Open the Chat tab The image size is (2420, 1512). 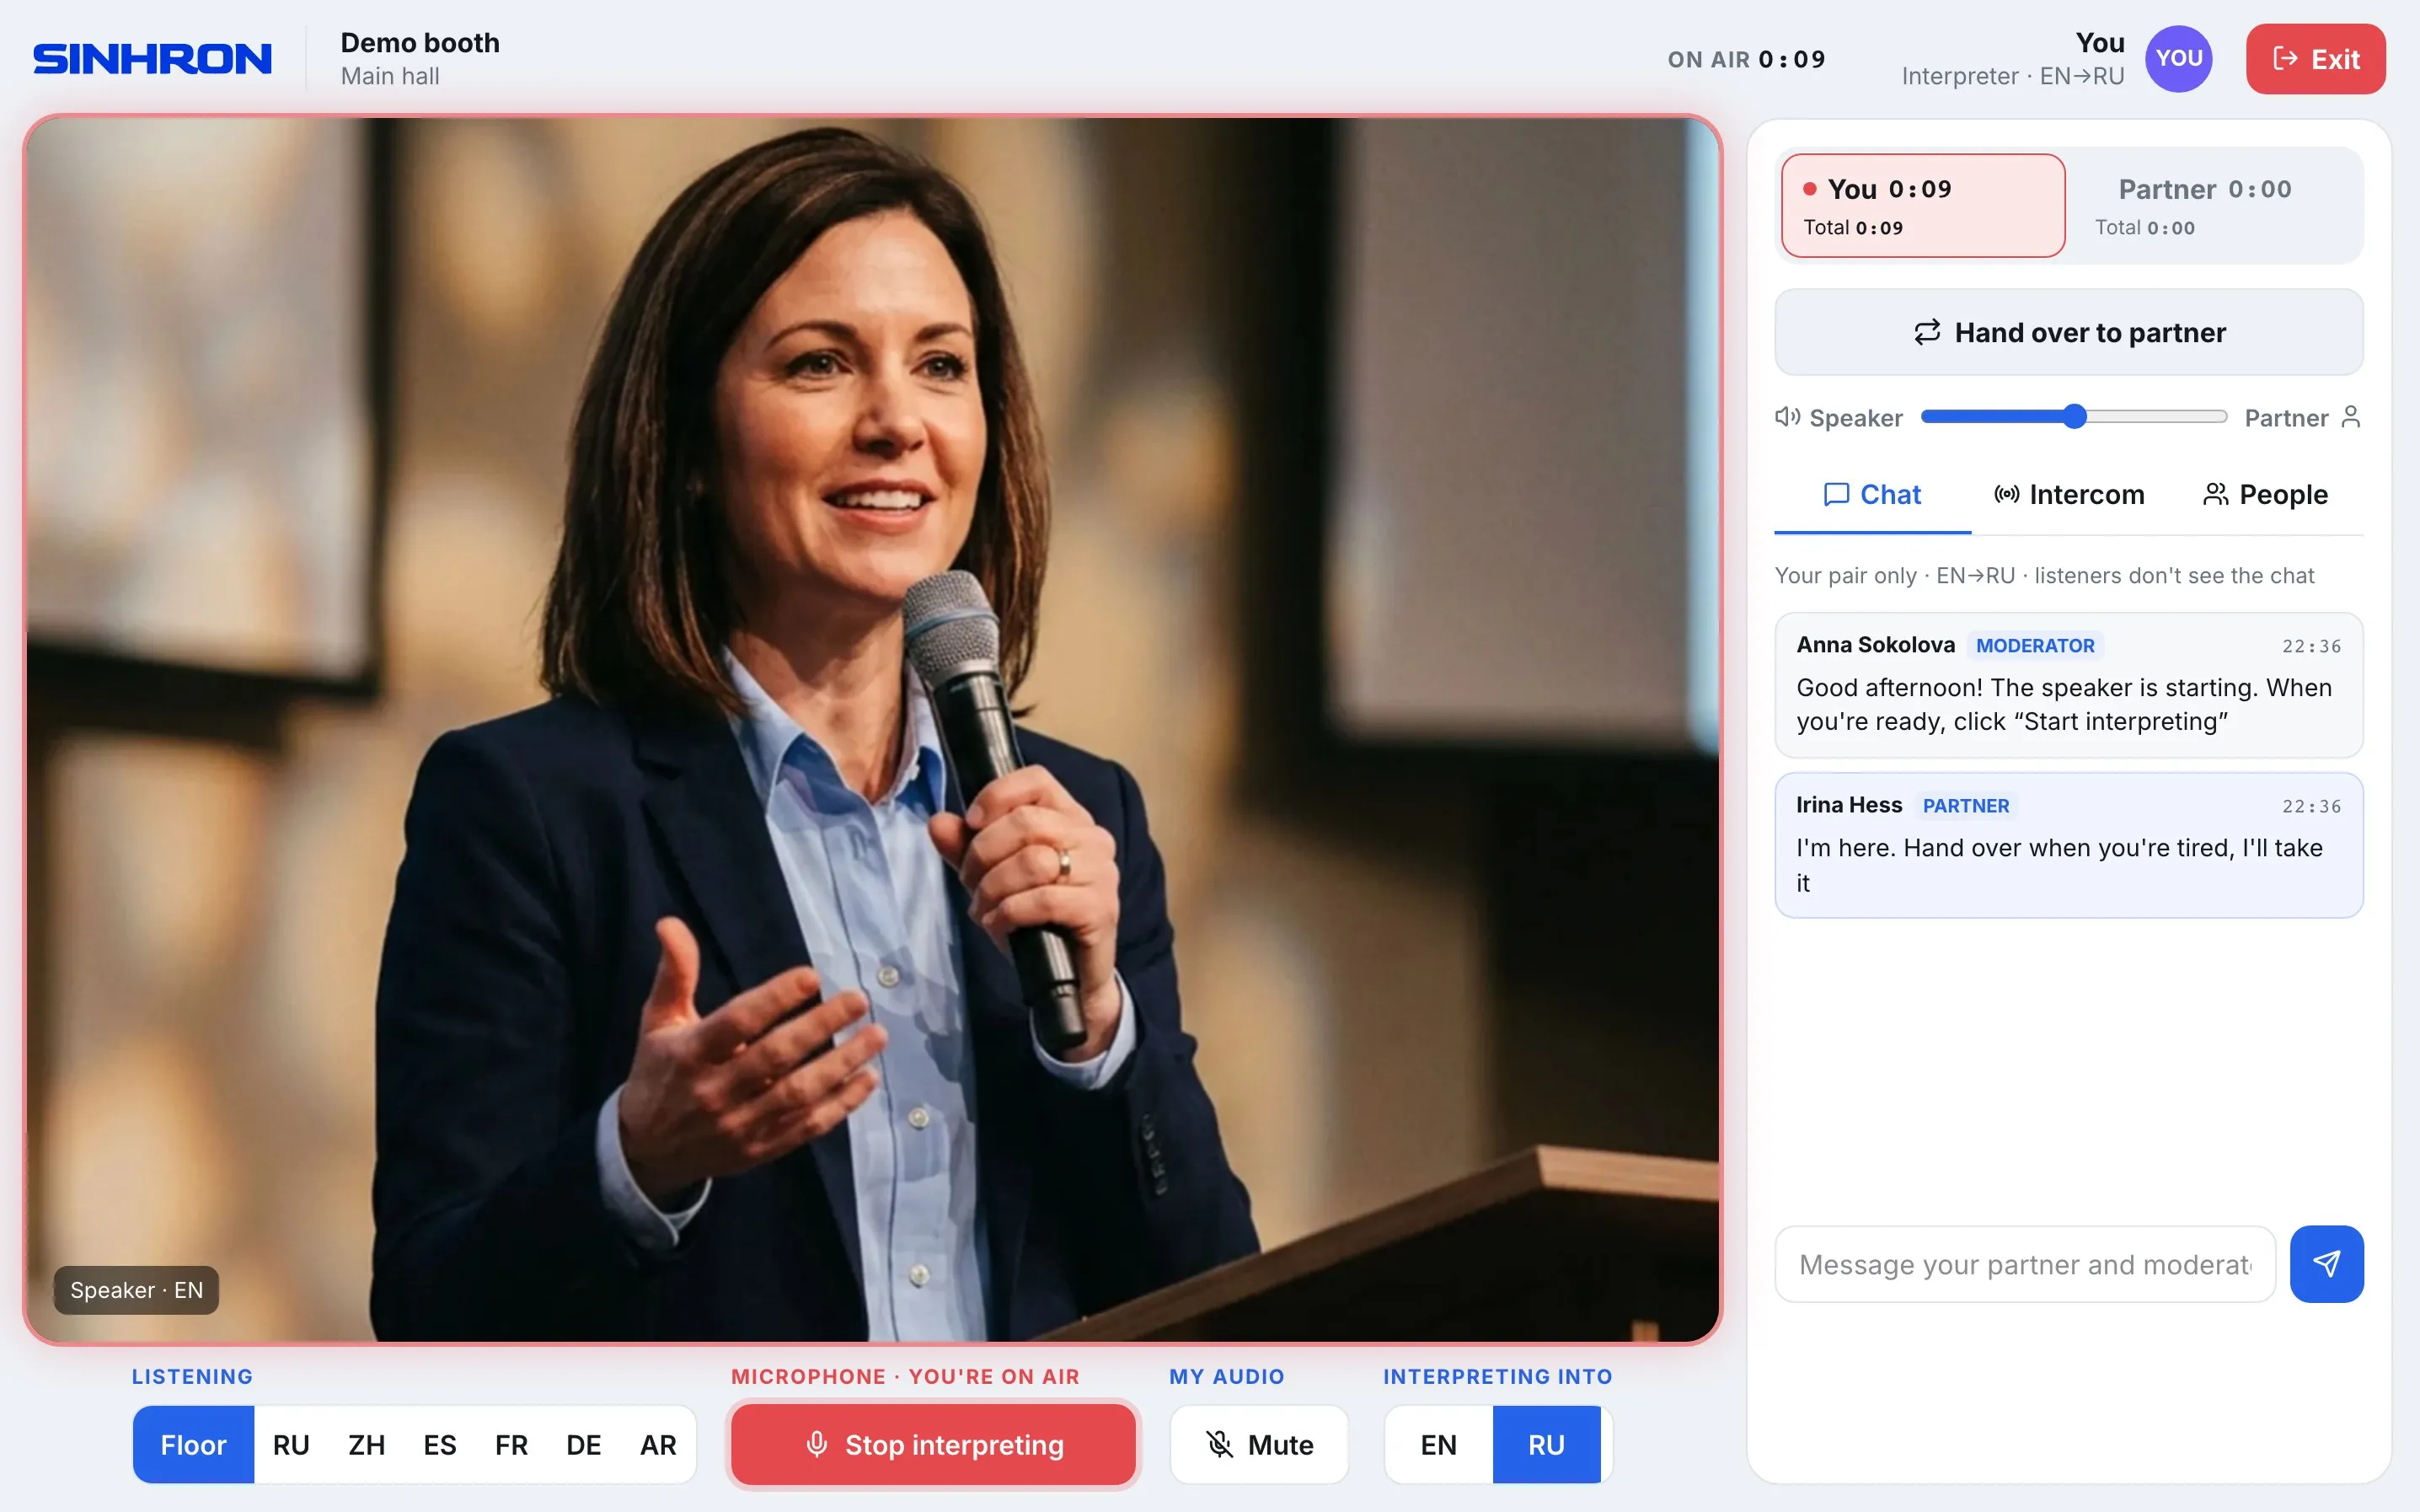click(1872, 494)
